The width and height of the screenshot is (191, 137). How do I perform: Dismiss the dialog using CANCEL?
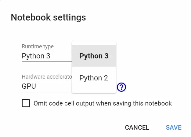pos(137,128)
